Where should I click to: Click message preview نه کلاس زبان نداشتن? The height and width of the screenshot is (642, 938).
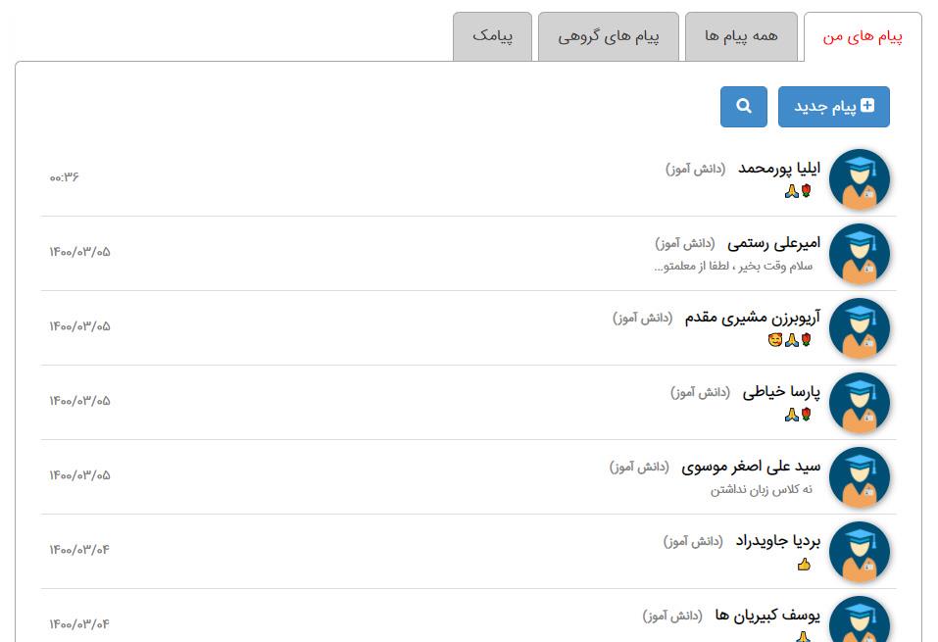click(x=762, y=489)
